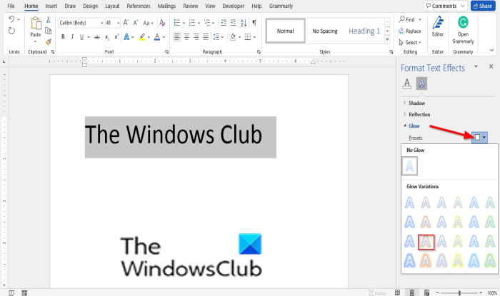Increase font size with grow icon

126,23
